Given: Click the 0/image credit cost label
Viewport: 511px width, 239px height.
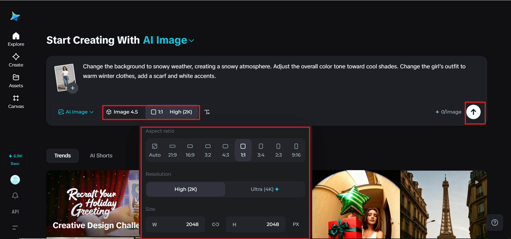Looking at the screenshot, I should tap(448, 112).
